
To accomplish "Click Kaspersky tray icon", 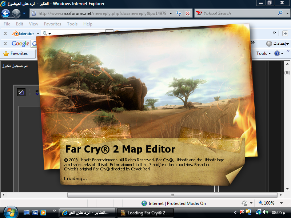I will click(242, 212).
